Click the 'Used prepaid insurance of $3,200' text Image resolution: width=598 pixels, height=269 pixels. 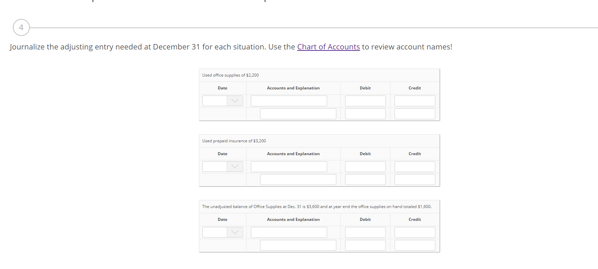[234, 141]
